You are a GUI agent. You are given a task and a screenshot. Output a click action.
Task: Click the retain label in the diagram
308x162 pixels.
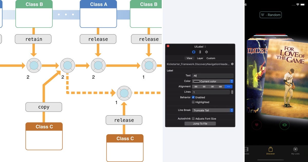[x=33, y=39]
